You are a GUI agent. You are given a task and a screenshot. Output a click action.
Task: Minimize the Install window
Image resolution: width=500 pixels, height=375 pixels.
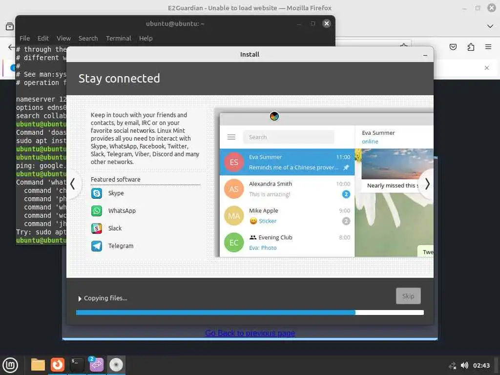425,55
